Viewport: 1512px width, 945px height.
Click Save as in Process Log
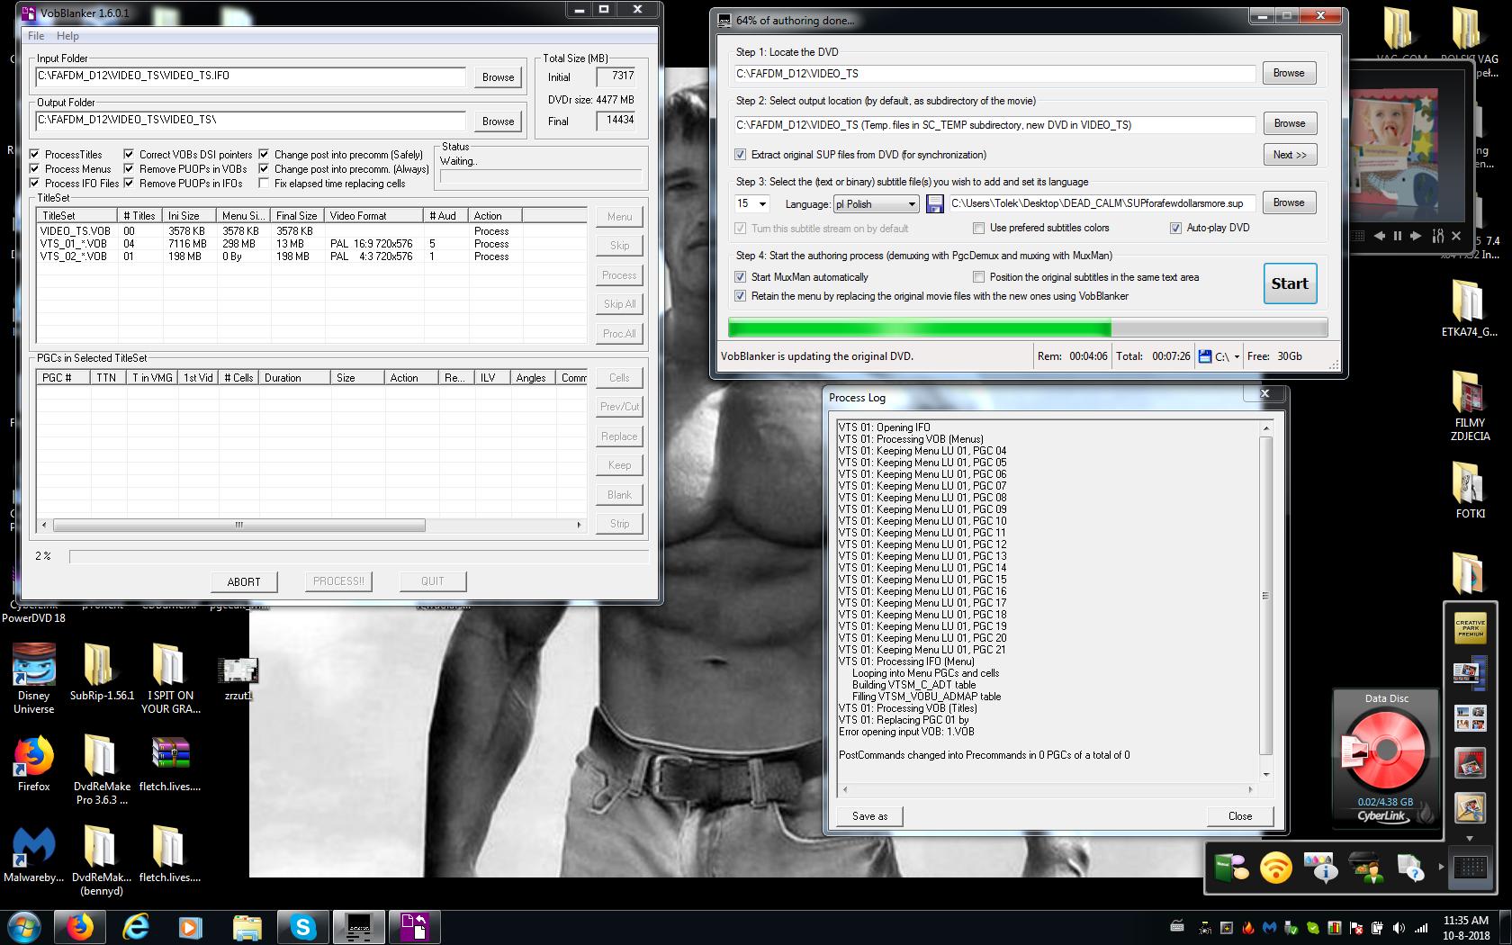(x=869, y=816)
